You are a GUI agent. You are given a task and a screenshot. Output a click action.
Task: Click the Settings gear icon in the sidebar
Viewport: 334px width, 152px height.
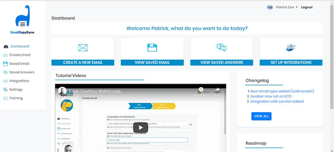pos(5,90)
